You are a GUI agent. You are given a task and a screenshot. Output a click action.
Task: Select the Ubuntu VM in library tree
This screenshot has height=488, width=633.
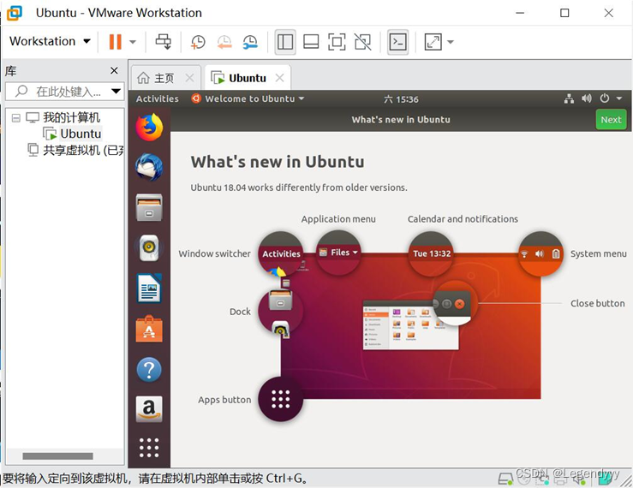[81, 134]
